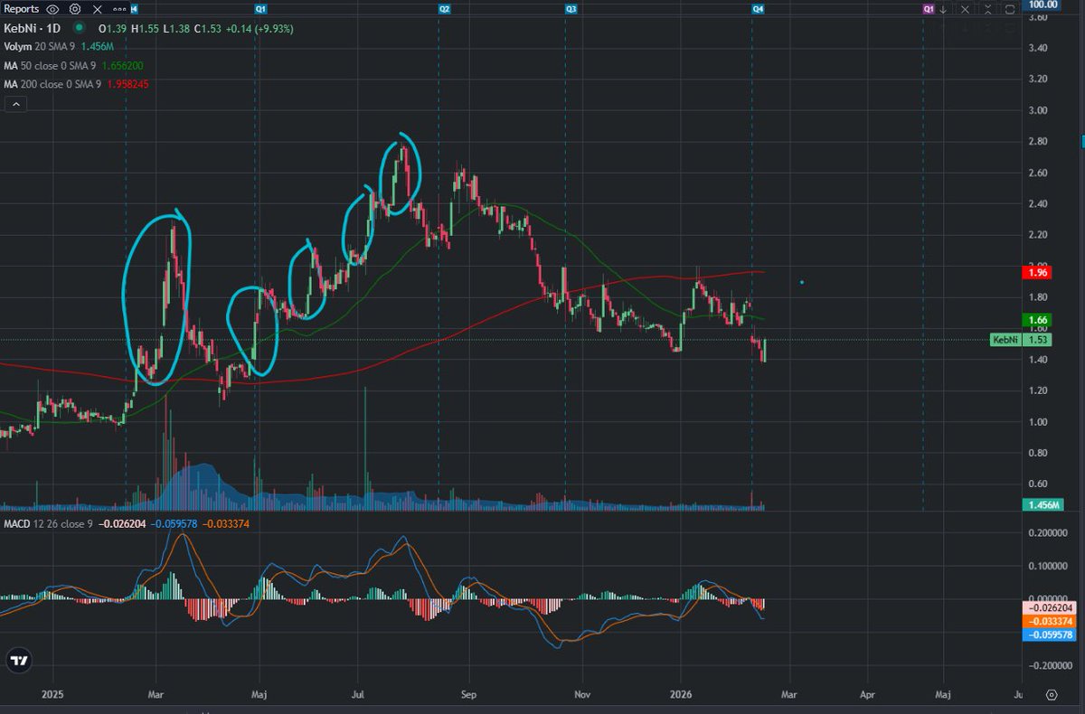Click the green 1.66 MA 50 price label
Screen dimensions: 1085x714
coord(1038,320)
